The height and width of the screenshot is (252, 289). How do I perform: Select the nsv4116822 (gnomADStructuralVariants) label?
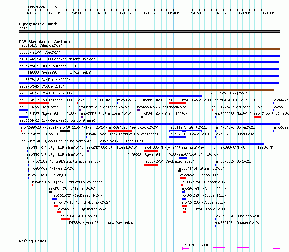pyautogui.click(x=56, y=73)
